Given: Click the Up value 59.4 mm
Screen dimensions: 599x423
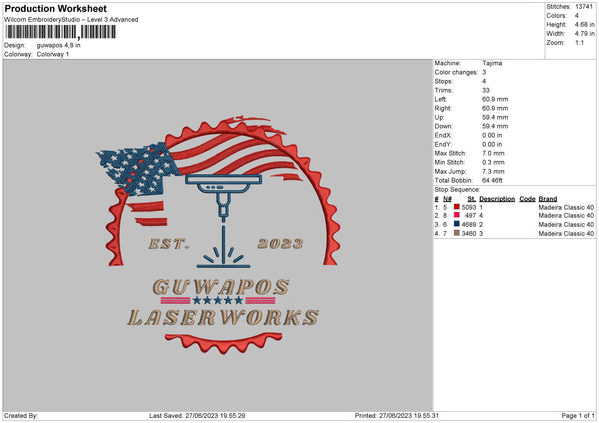Looking at the screenshot, I should tap(495, 117).
